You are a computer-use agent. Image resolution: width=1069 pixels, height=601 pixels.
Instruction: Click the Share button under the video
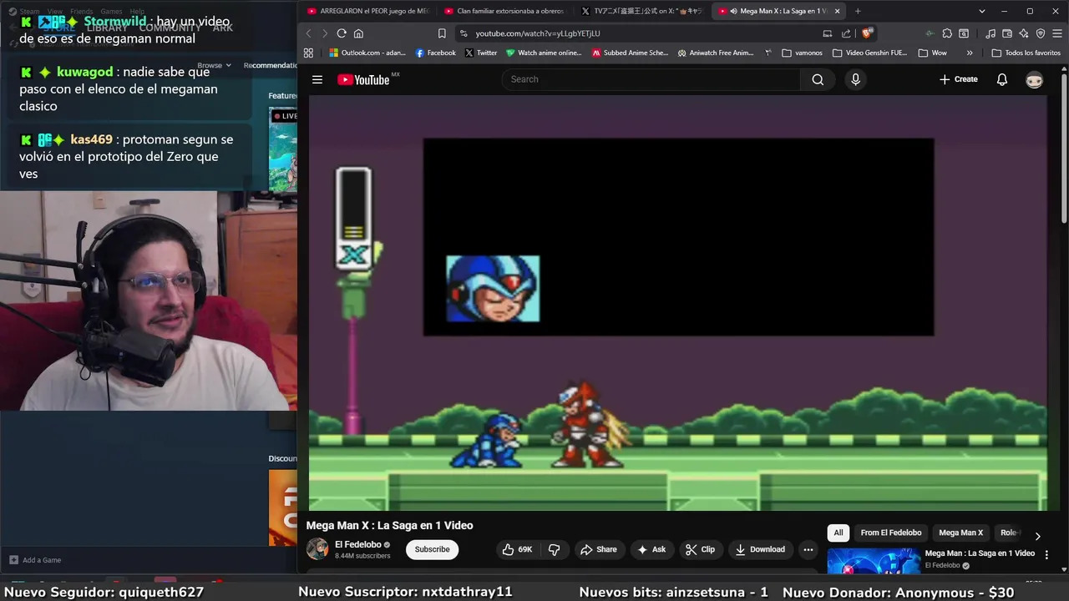(x=598, y=549)
